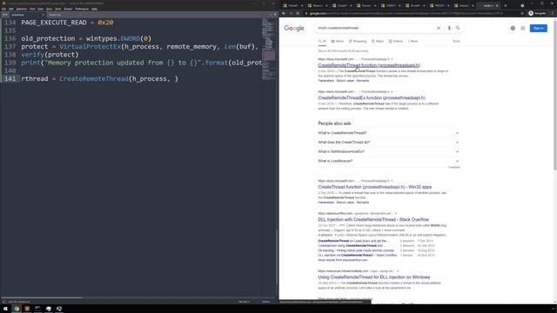Open the Find menu in Sublime Text
The image size is (557, 313).
[x=32, y=9]
